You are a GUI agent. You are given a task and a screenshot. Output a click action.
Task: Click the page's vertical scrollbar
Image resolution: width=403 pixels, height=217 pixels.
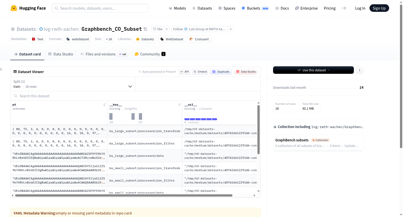click(401, 76)
